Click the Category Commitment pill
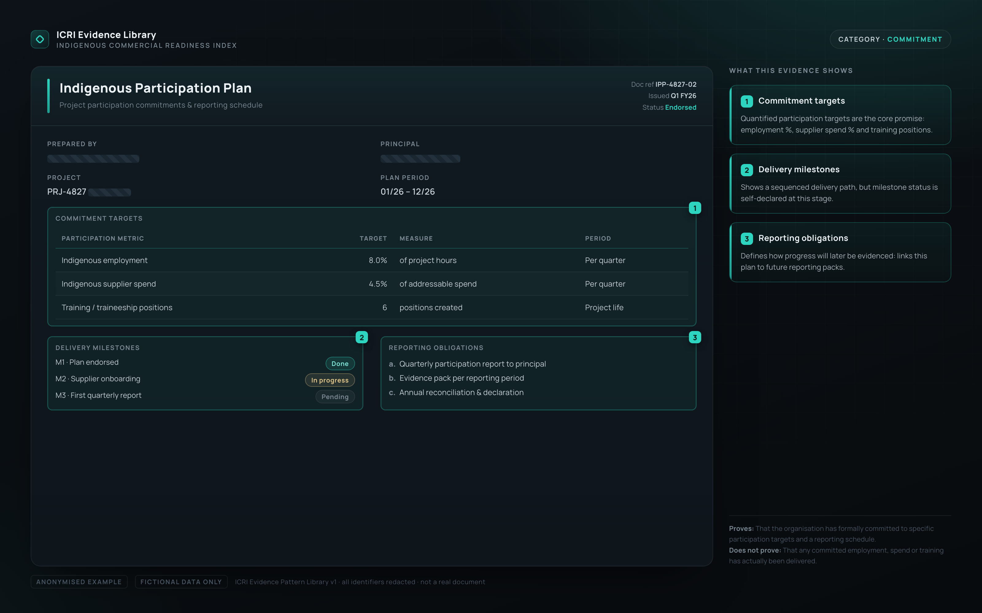The image size is (982, 613). point(890,39)
